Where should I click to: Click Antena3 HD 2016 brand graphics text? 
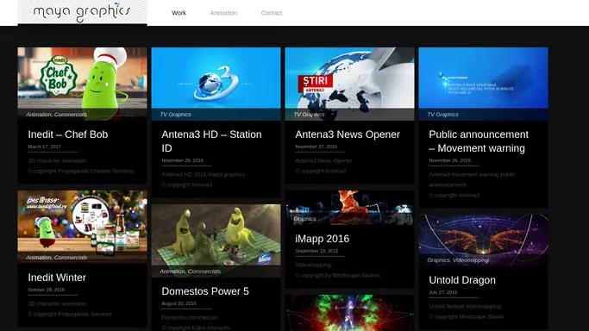click(x=204, y=174)
